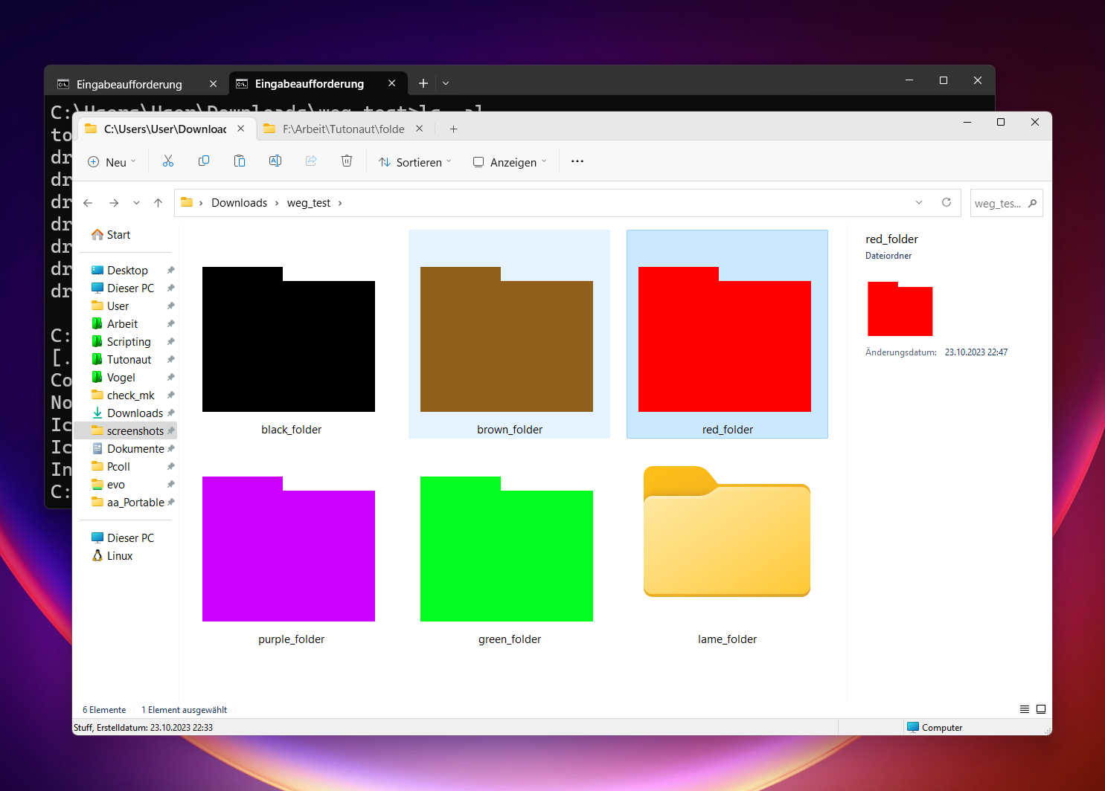Delete red_folder using trash icon
1105x791 pixels.
[x=347, y=161]
